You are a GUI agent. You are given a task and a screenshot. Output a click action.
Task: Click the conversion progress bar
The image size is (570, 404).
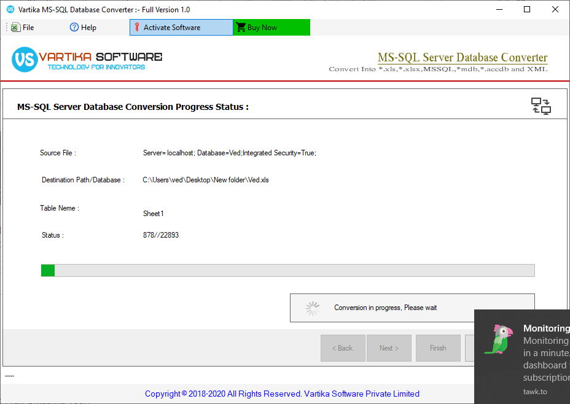click(288, 270)
